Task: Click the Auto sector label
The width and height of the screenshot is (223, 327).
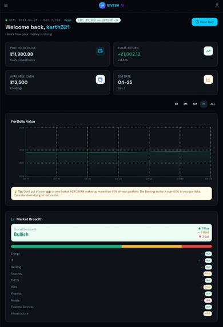Action: coord(14,287)
